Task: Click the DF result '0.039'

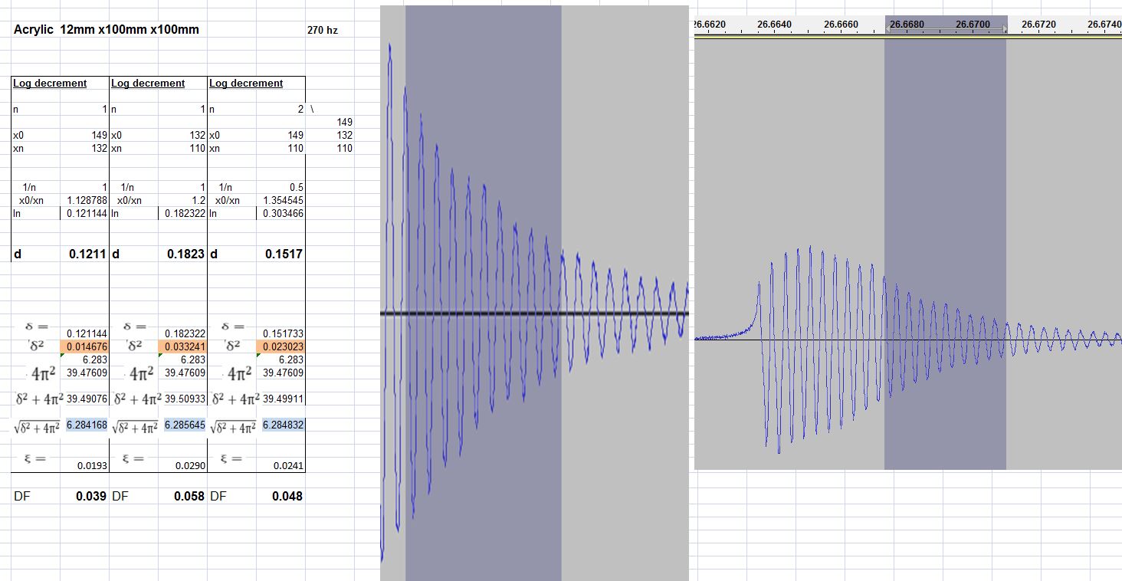Action: coord(91,496)
